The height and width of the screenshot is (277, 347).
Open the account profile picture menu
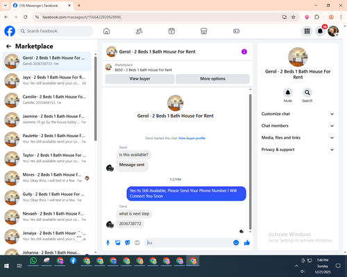coord(333,31)
